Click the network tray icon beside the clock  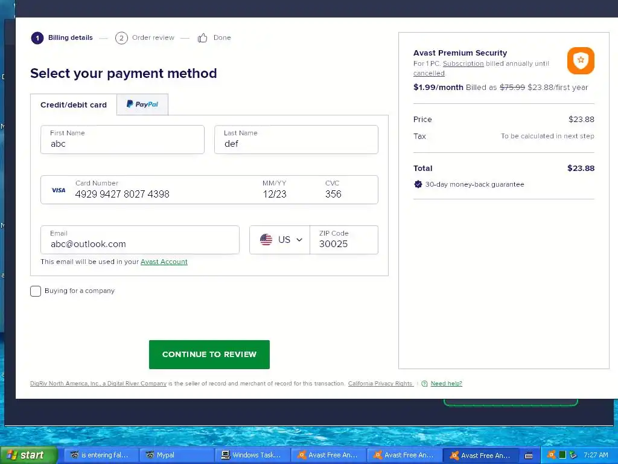pos(573,455)
